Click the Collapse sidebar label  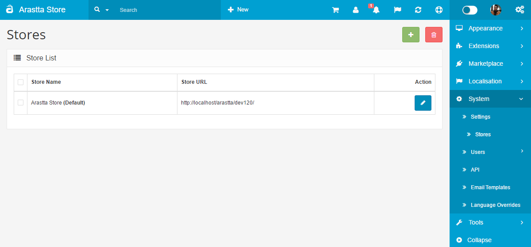click(x=479, y=240)
